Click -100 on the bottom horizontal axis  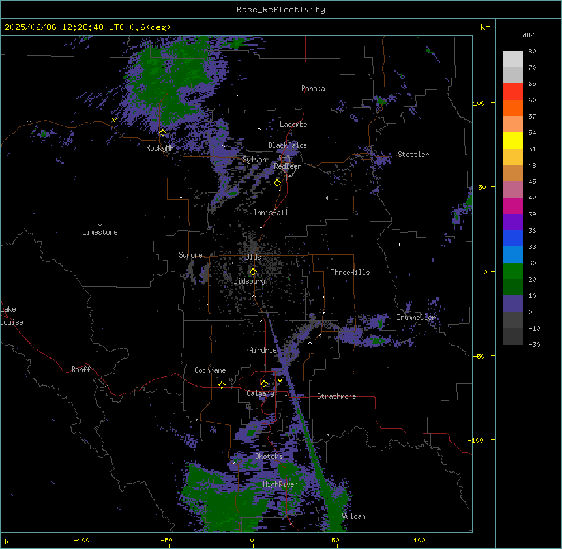click(81, 540)
